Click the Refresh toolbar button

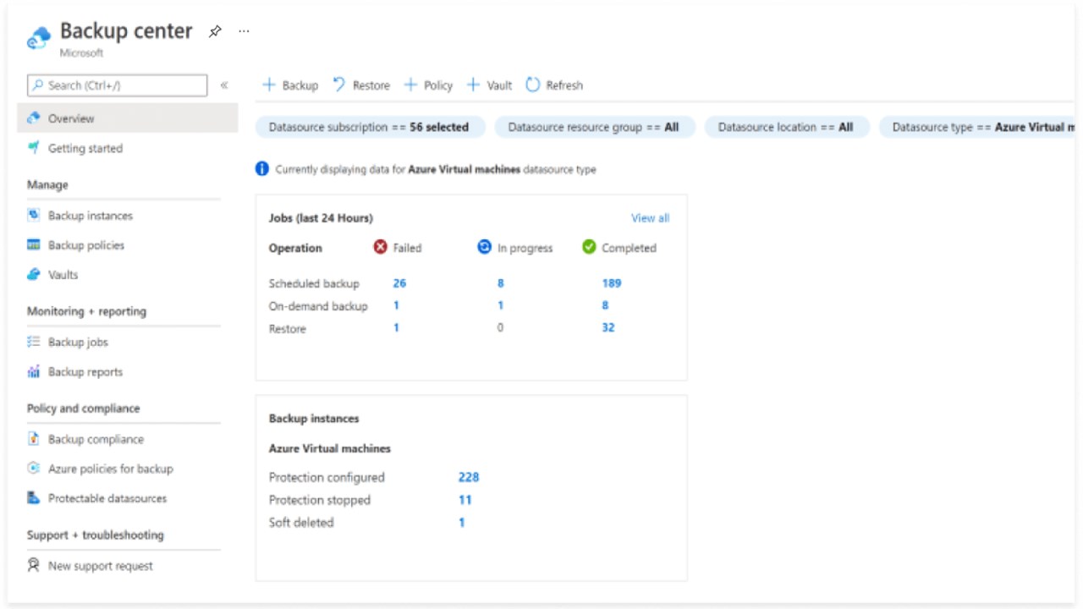(x=554, y=85)
